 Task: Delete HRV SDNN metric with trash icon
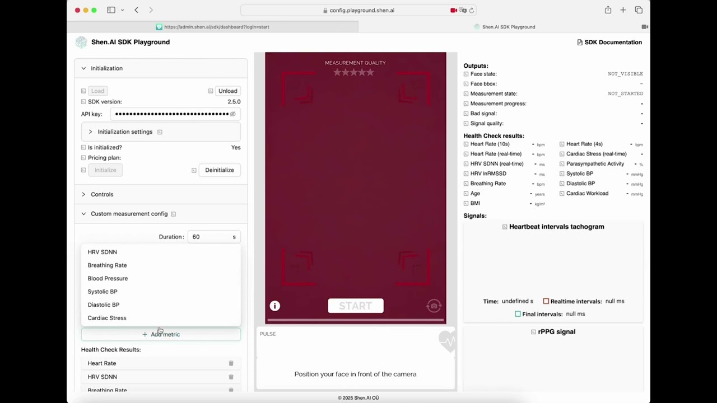pos(231,377)
